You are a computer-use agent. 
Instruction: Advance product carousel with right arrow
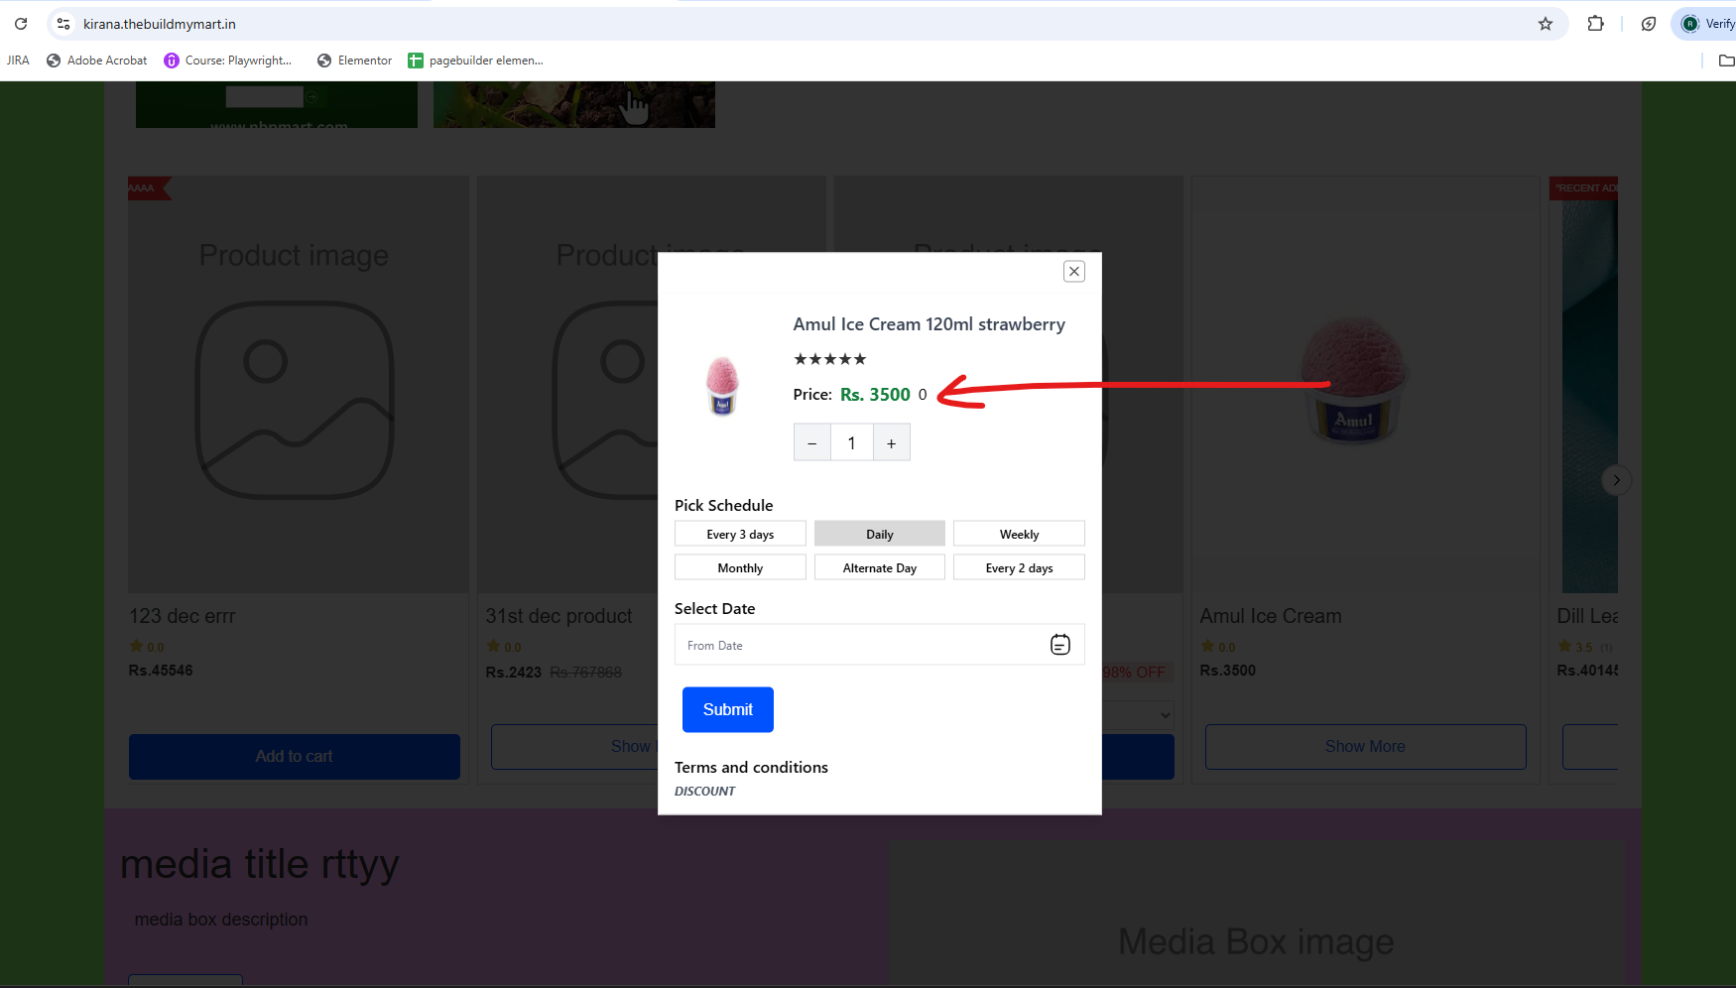coord(1616,480)
